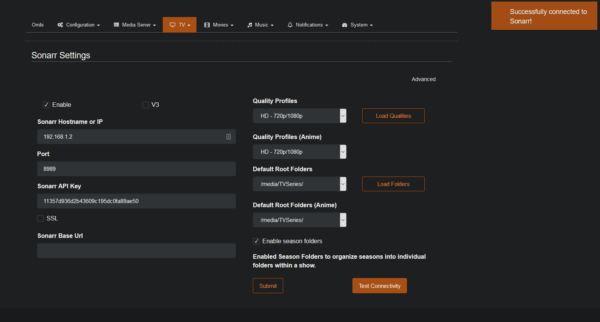The width and height of the screenshot is (600, 322).
Task: Click the autofill icon in hostname field
Action: pyautogui.click(x=229, y=137)
